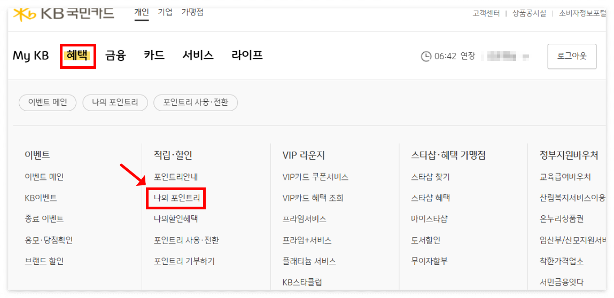614x298 pixels.
Task: Open the 라이프 menu
Action: (x=247, y=56)
